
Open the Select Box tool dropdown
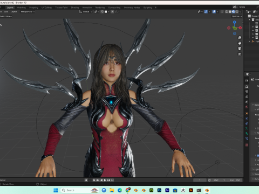click(6, 16)
